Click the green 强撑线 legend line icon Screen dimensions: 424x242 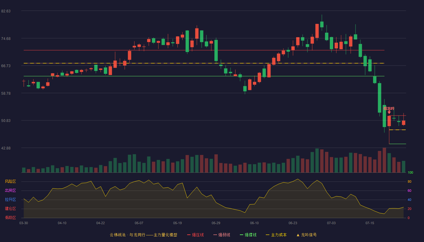(x=241, y=235)
